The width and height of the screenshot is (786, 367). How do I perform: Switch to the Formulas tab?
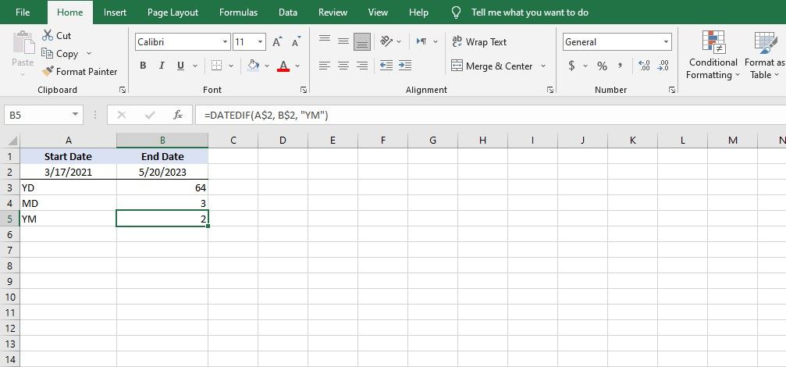pos(239,12)
